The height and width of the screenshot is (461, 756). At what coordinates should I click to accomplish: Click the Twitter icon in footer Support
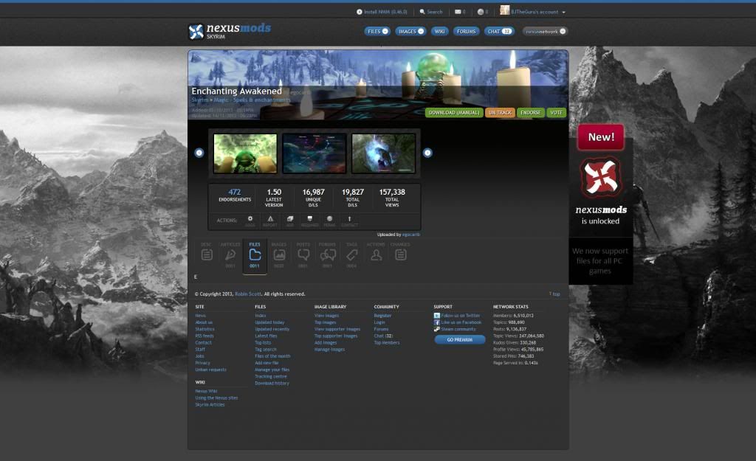click(437, 316)
